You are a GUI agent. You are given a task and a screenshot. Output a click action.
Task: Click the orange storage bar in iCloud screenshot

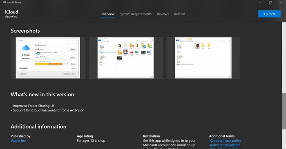(49, 64)
